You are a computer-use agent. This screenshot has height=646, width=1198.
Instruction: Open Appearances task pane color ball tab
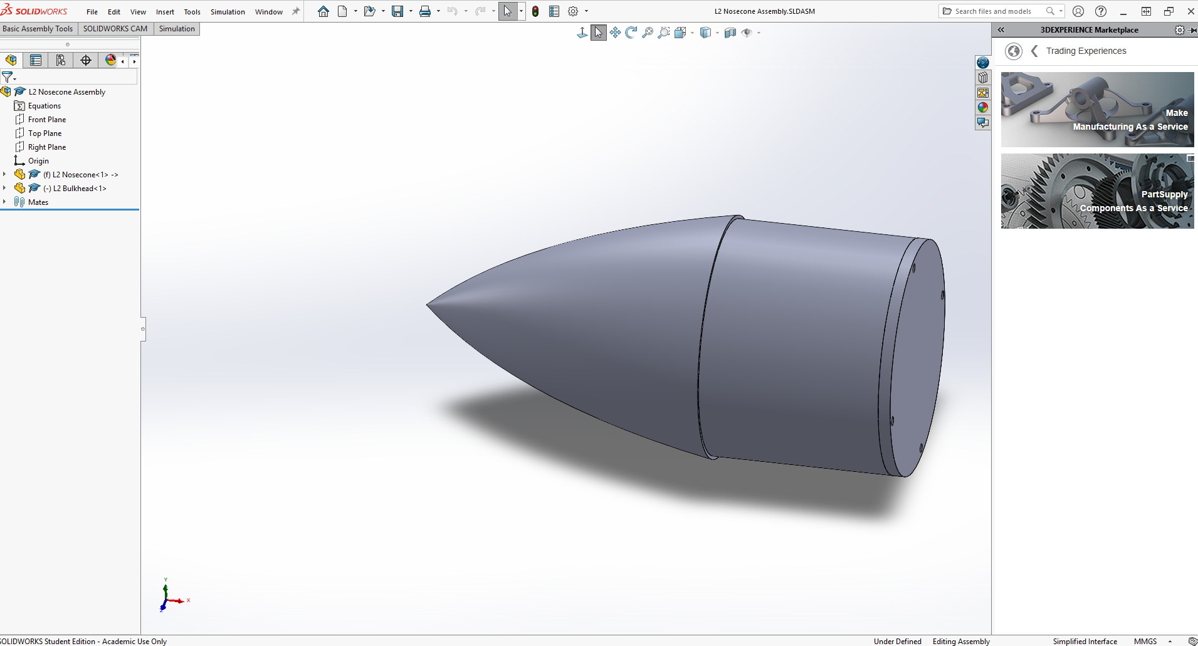click(x=983, y=108)
